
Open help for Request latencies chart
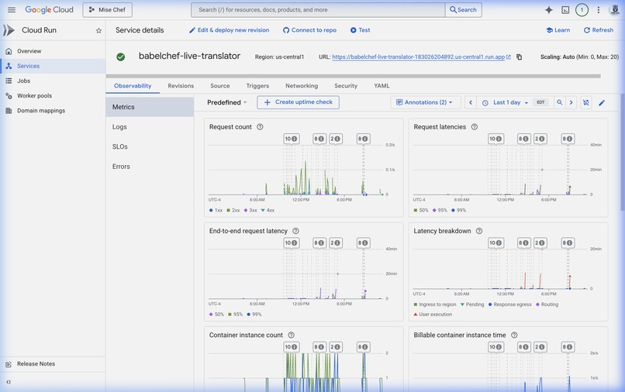(x=475, y=127)
